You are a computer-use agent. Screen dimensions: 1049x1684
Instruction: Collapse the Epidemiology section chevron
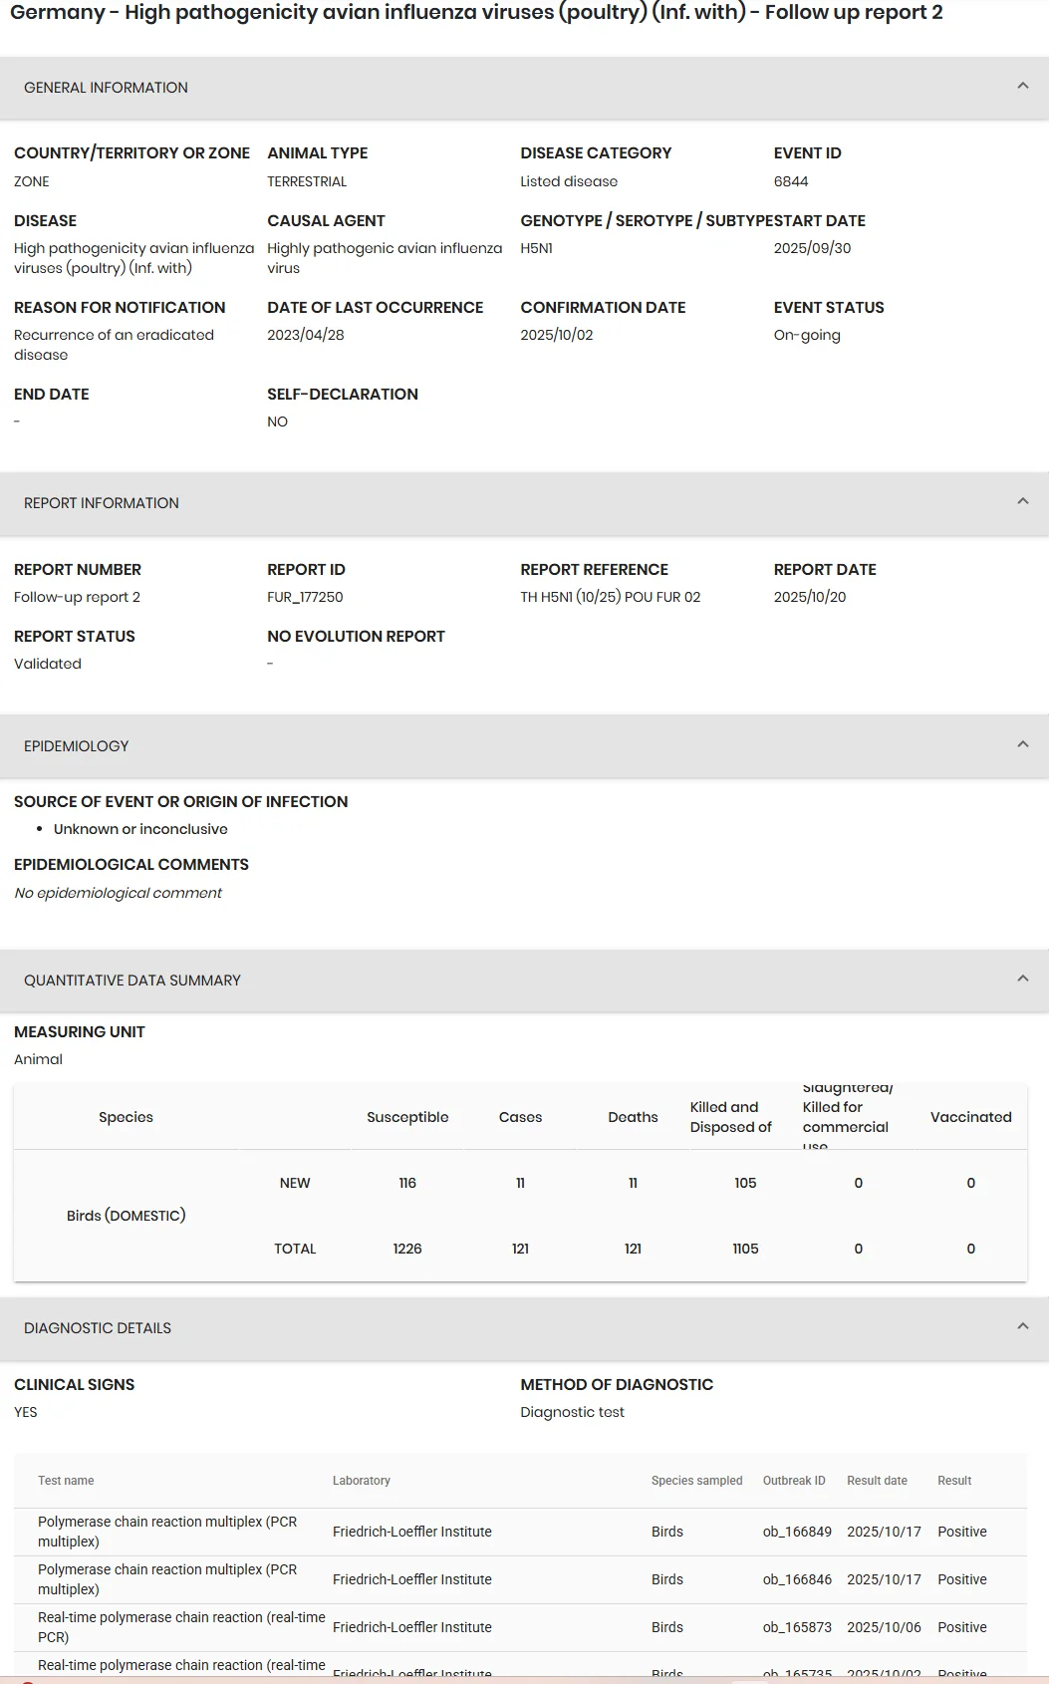(x=1022, y=745)
